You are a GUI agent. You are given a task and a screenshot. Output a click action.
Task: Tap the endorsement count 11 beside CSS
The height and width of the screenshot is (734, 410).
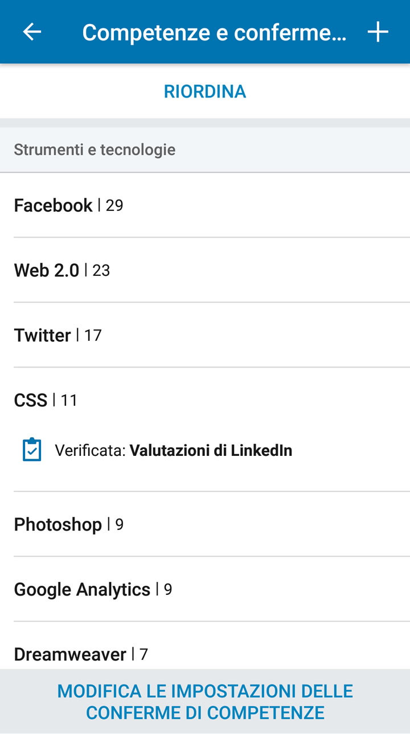(x=69, y=401)
